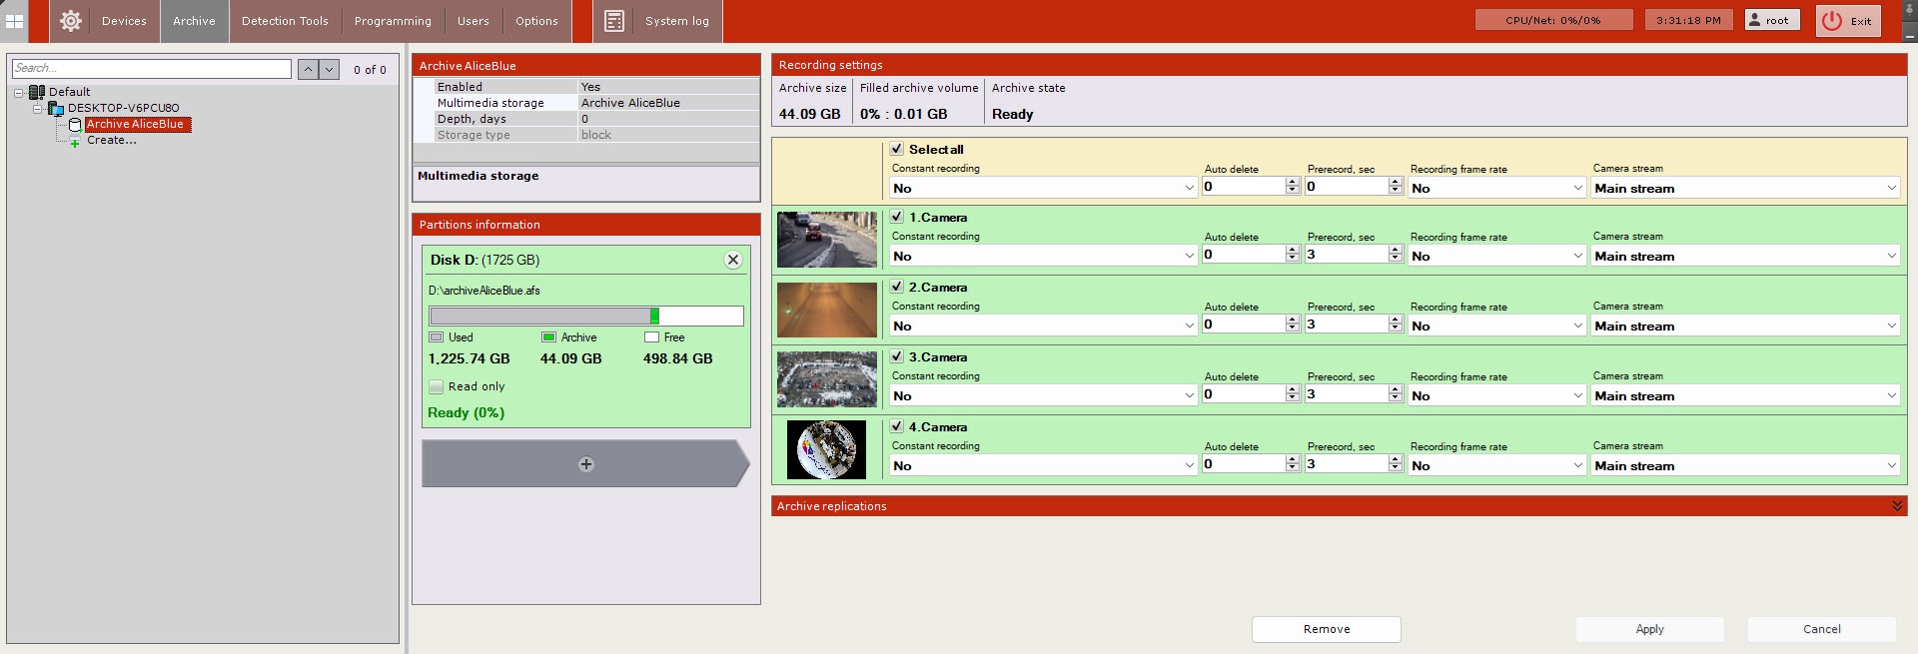Open Camera stream dropdown for 3.Camera
1918x654 pixels.
tap(1744, 395)
